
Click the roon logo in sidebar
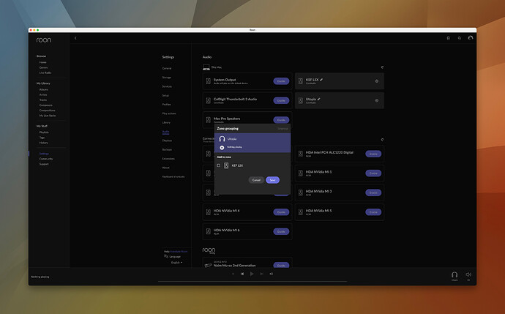click(43, 40)
